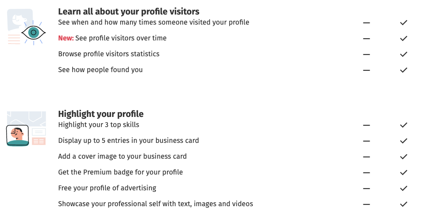Click the 'Learn all about your profile visitors' heading
The height and width of the screenshot is (222, 426).
(x=129, y=11)
